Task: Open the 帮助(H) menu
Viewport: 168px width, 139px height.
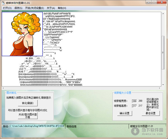Action: point(62,8)
